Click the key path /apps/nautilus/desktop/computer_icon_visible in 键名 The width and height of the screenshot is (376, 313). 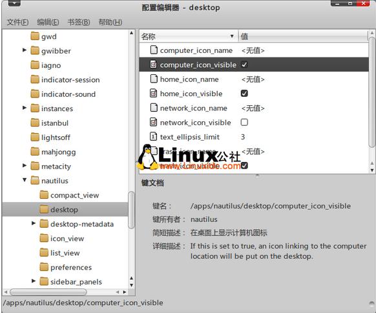(271, 206)
